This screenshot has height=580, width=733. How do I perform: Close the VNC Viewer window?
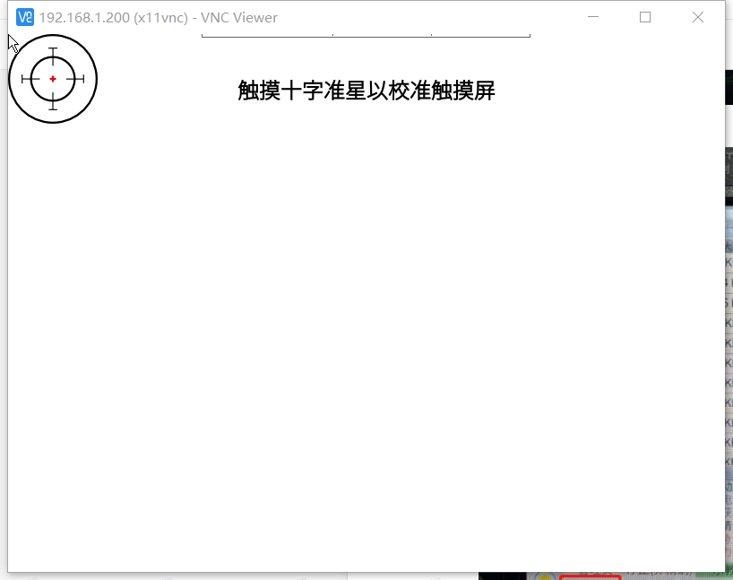point(698,17)
